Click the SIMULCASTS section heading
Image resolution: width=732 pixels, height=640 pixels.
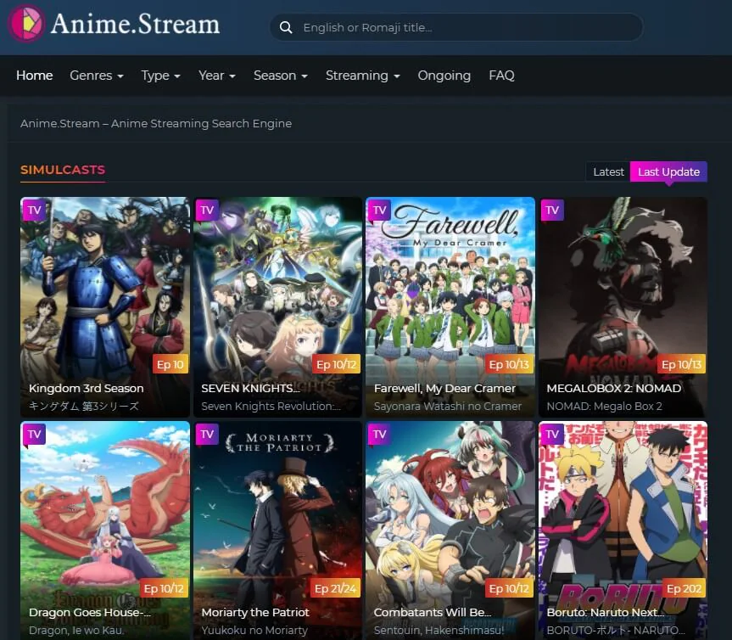63,170
